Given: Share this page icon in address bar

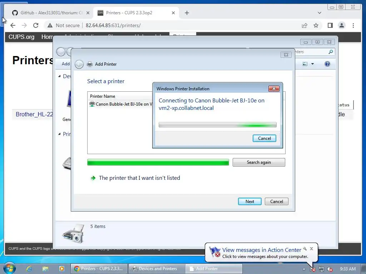Looking at the screenshot, I should [x=305, y=25].
